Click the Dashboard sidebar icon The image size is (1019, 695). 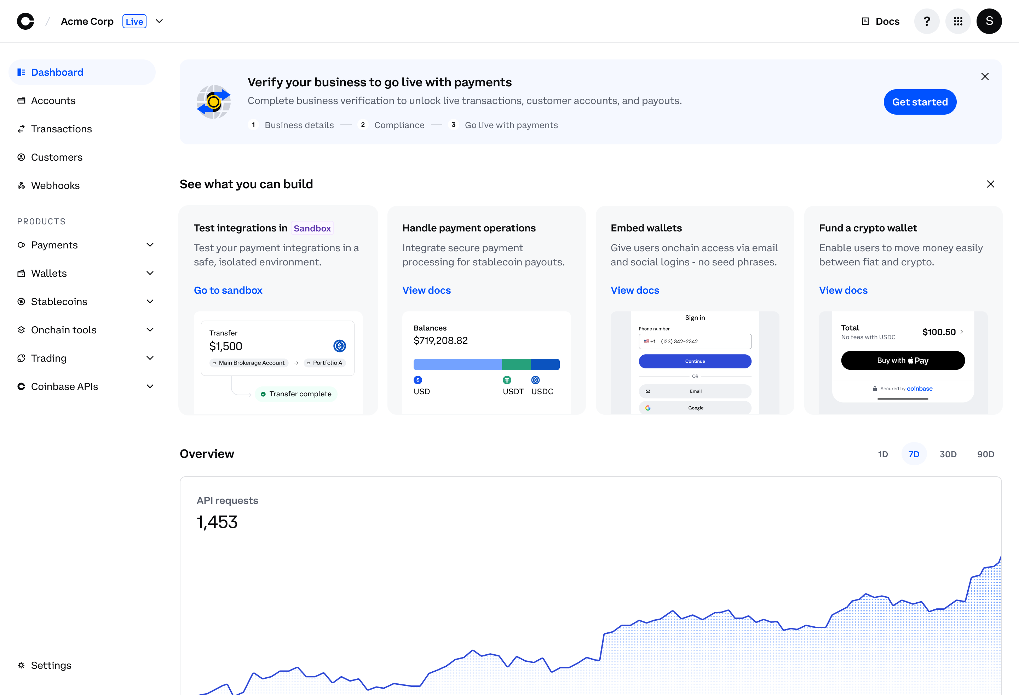pos(21,72)
